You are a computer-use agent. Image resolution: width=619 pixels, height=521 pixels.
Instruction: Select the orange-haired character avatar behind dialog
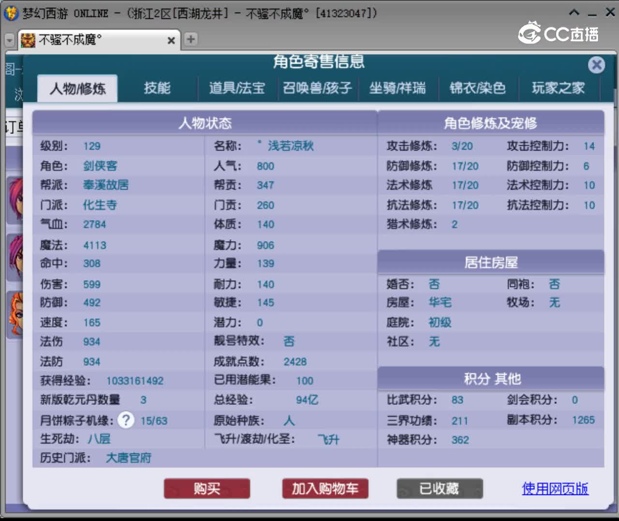tap(15, 314)
